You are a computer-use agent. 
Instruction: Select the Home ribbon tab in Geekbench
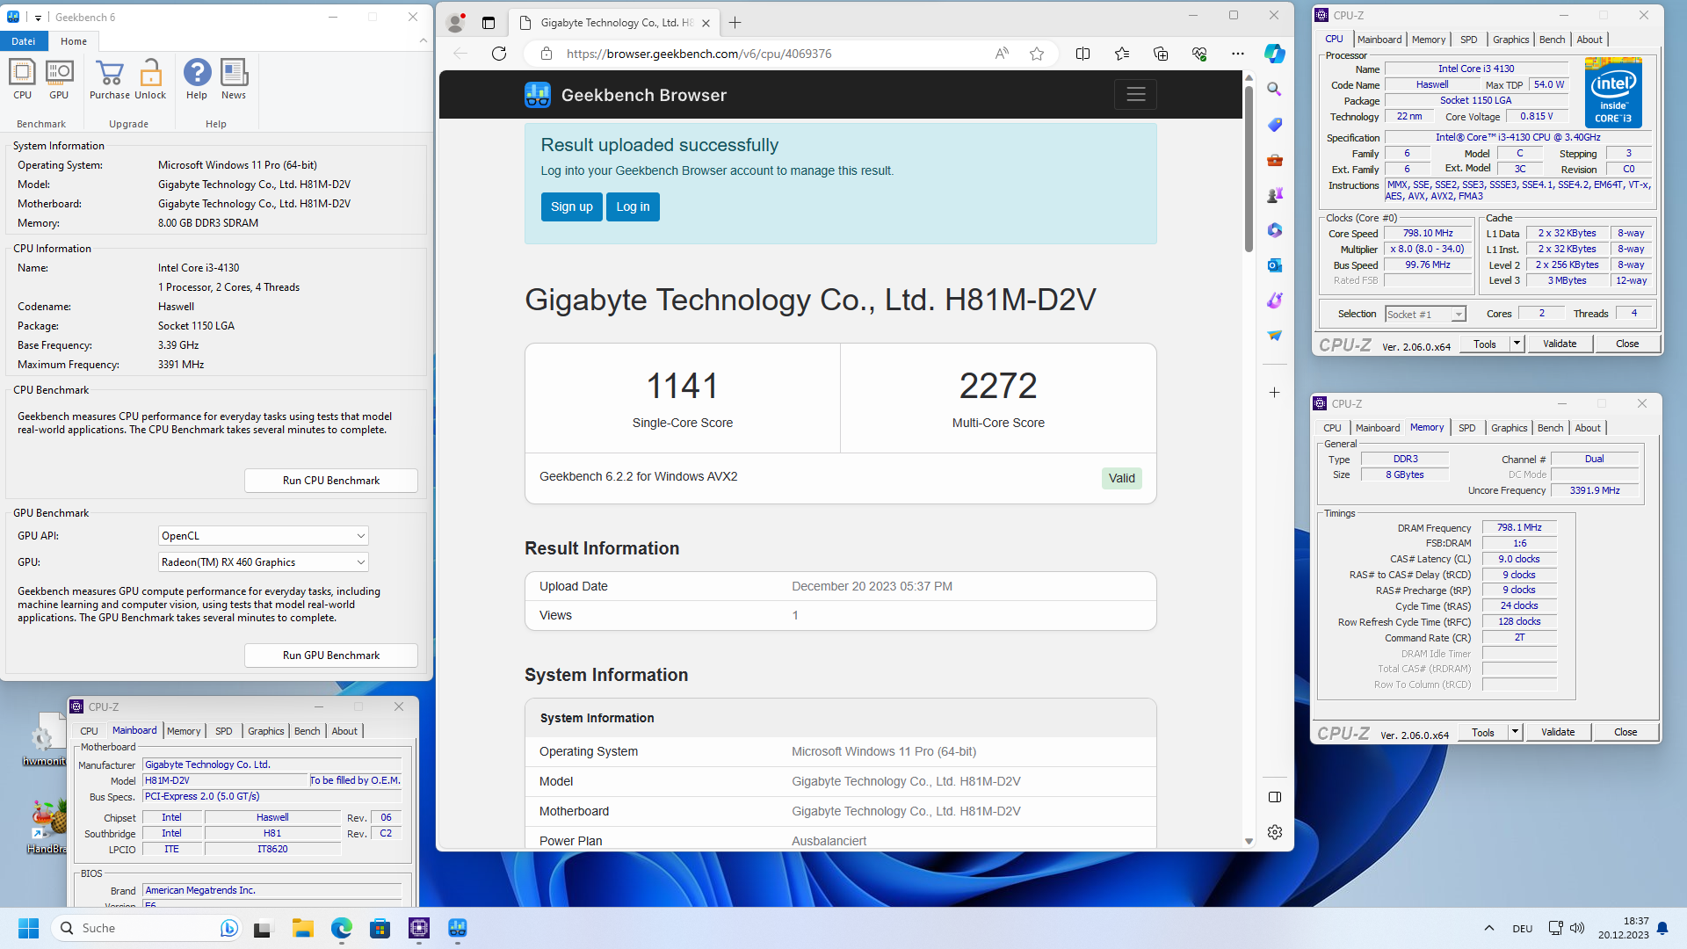(x=74, y=41)
